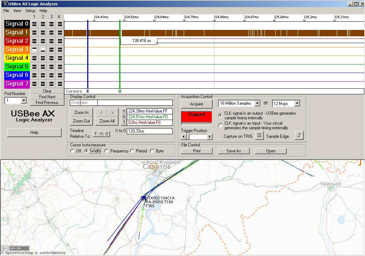
Task: Click Signal 6 trigger column 4 icon
Action: tap(60, 75)
